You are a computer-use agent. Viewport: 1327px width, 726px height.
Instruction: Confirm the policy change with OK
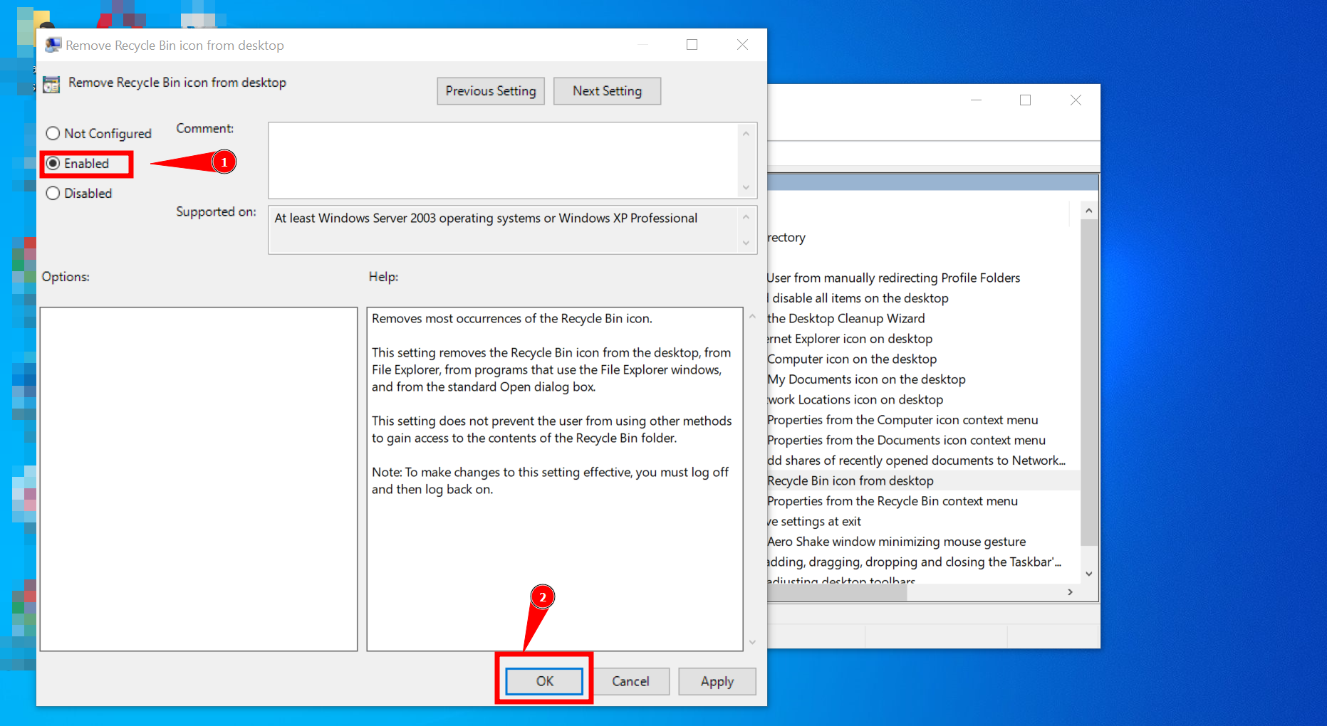(543, 681)
